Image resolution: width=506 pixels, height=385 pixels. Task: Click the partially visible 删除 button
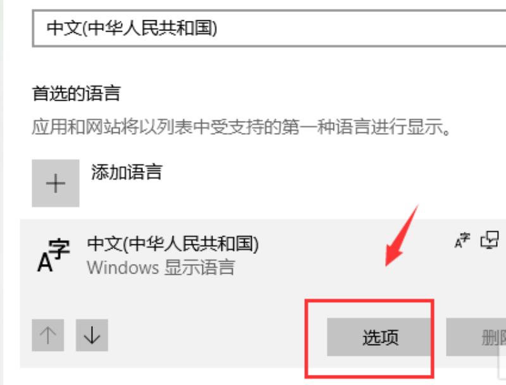point(476,338)
